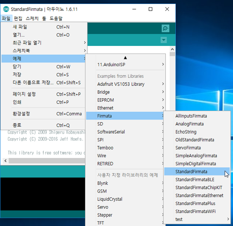The width and height of the screenshot is (233, 226).
Task: Click editor horizontal scrollbar left arrow
Action: pyautogui.click(x=6, y=161)
